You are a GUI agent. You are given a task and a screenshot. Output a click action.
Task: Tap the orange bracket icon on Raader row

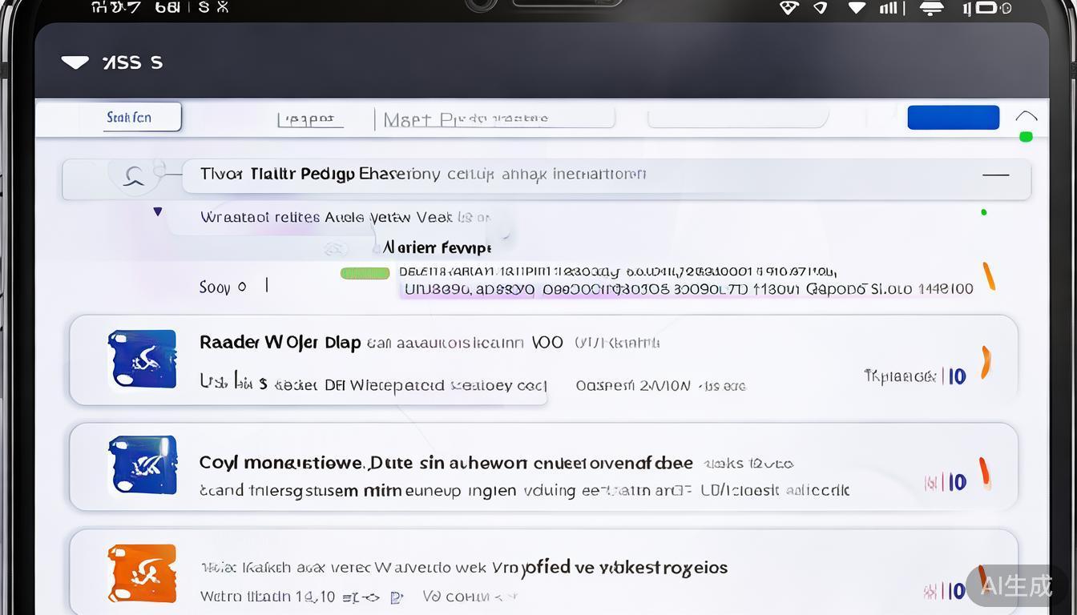click(986, 363)
